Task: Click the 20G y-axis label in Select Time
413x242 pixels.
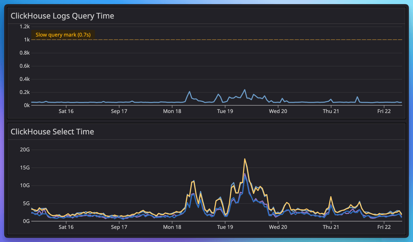Action: coord(25,150)
